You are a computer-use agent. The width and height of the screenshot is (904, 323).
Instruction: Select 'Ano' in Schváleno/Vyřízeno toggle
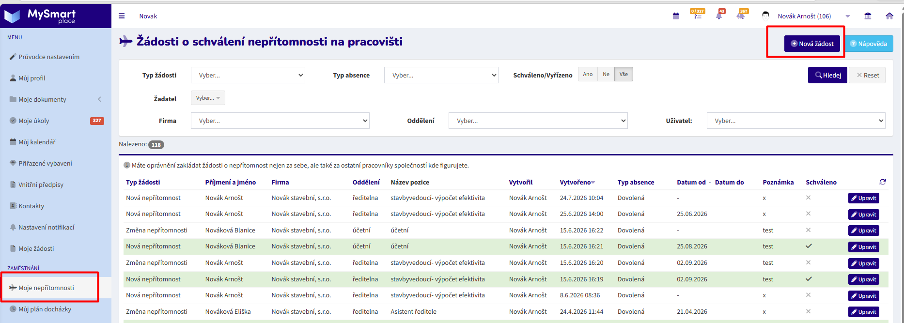click(x=588, y=74)
